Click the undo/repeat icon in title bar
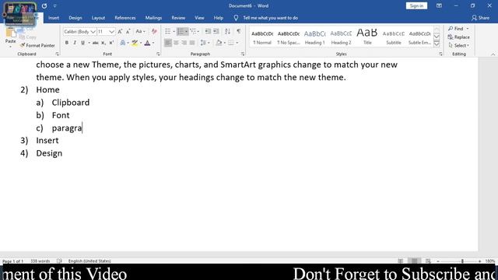This screenshot has height=280, width=498. tap(44, 5)
